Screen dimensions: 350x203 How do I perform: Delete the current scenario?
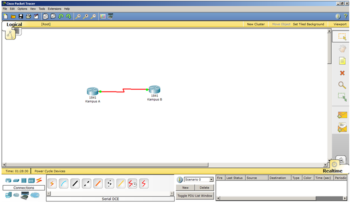(204, 188)
